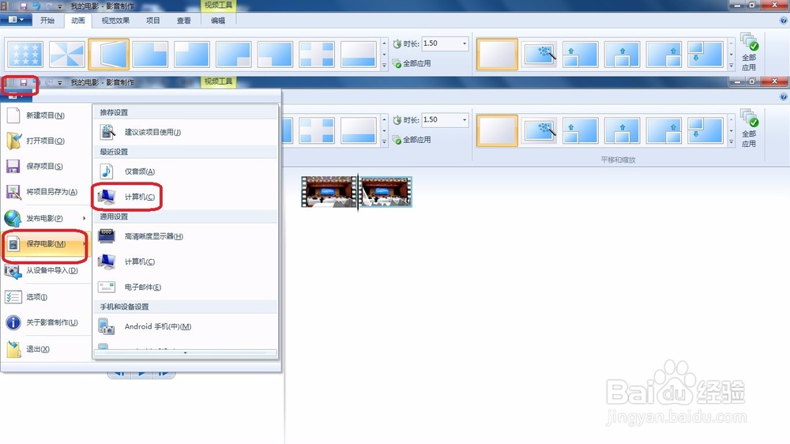Select Android 手机(中) save option

186,326
